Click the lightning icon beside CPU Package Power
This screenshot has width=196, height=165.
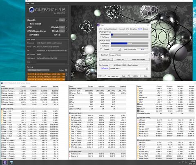(x=70, y=127)
